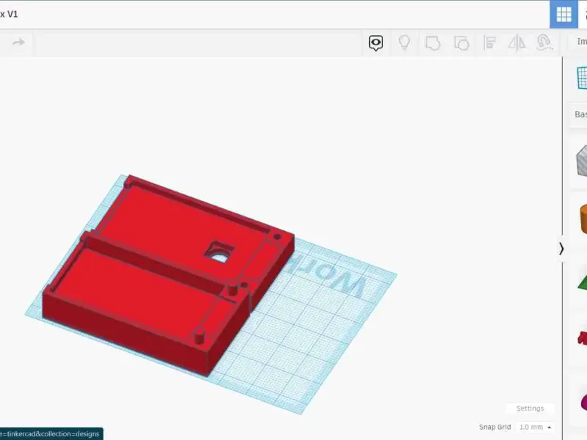Click the redo arrow button
This screenshot has height=440, width=587.
click(18, 42)
